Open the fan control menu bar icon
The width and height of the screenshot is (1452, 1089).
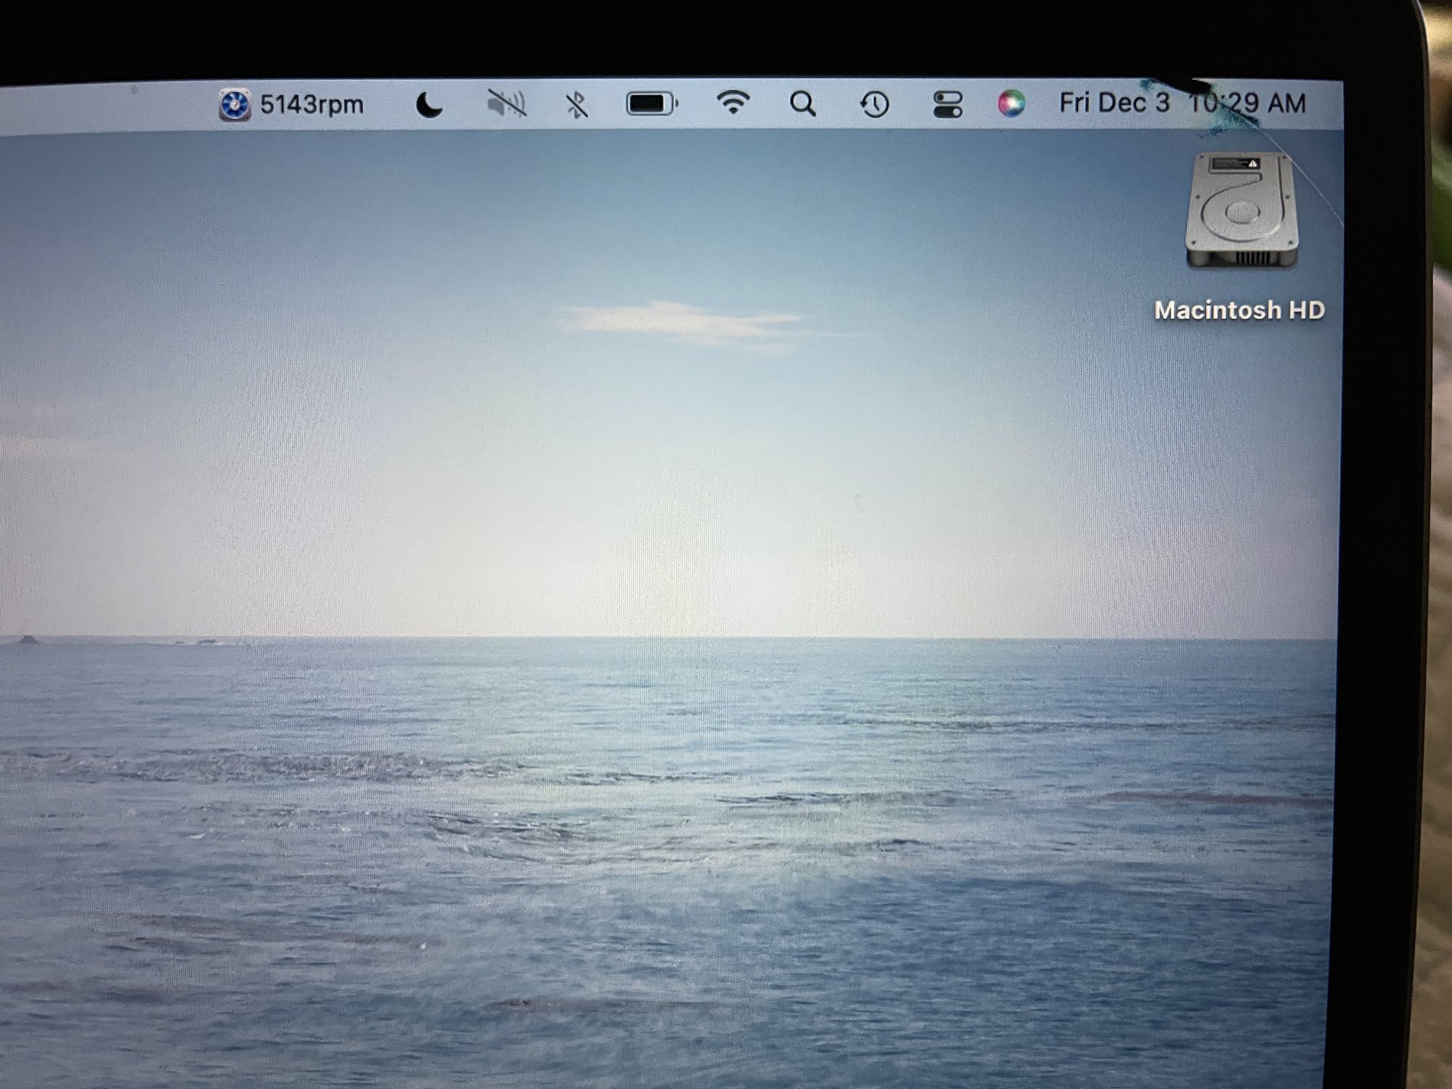234,105
